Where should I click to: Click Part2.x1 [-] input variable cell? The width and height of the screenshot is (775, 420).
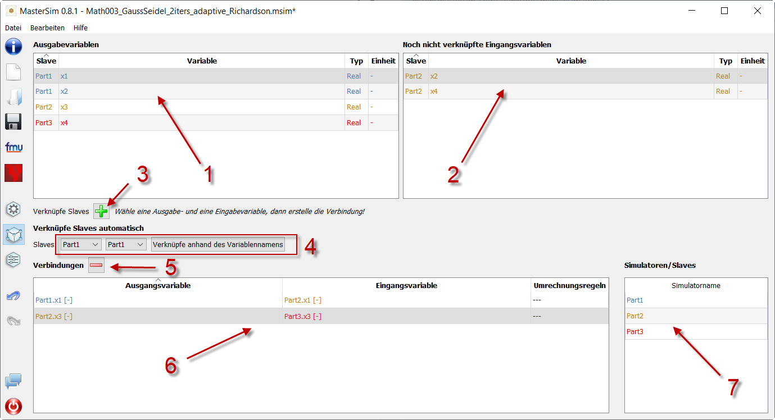point(406,300)
